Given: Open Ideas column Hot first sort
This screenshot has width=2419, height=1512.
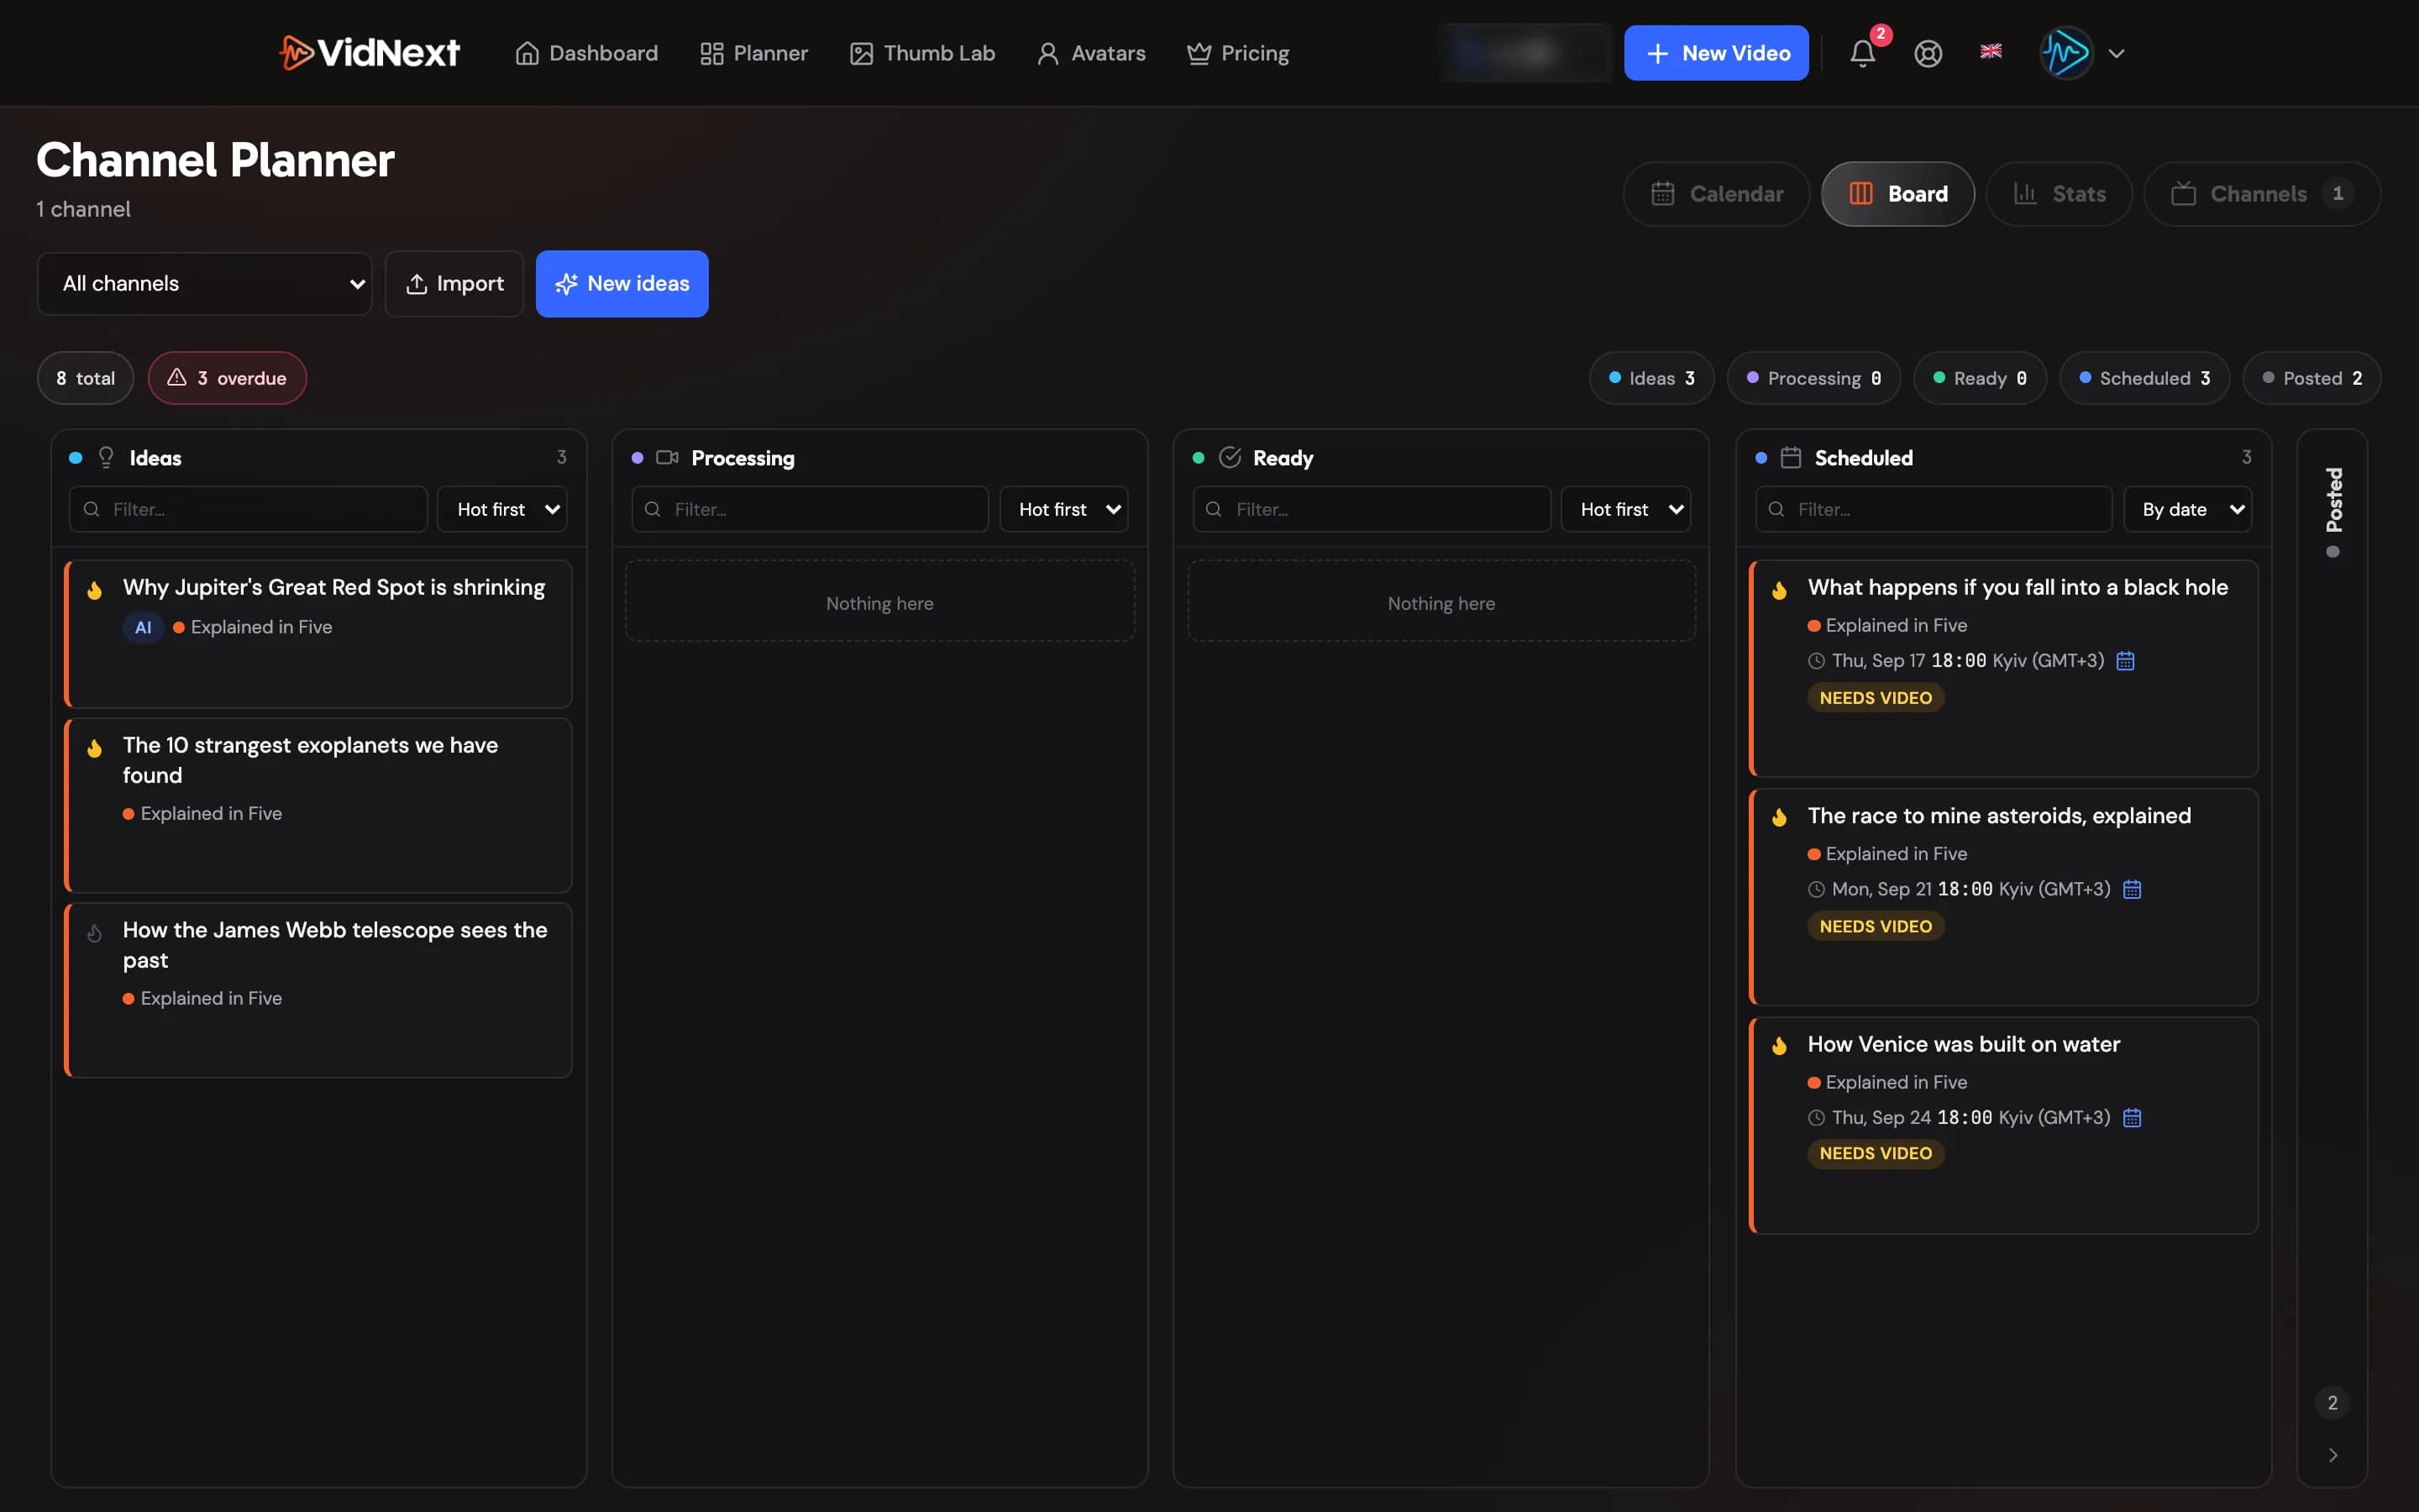Looking at the screenshot, I should (503, 509).
